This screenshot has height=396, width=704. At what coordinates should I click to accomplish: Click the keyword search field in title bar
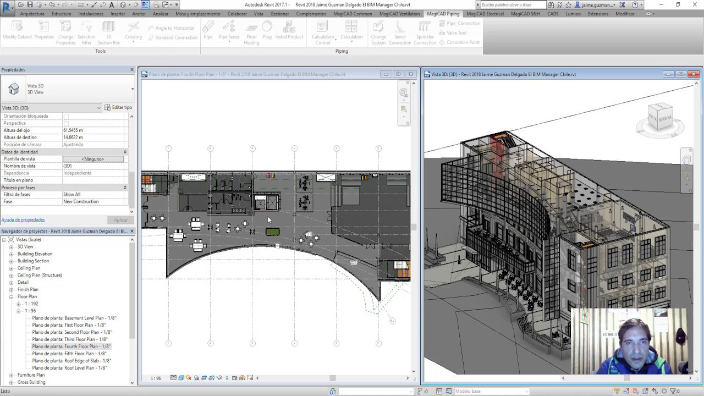(x=513, y=5)
